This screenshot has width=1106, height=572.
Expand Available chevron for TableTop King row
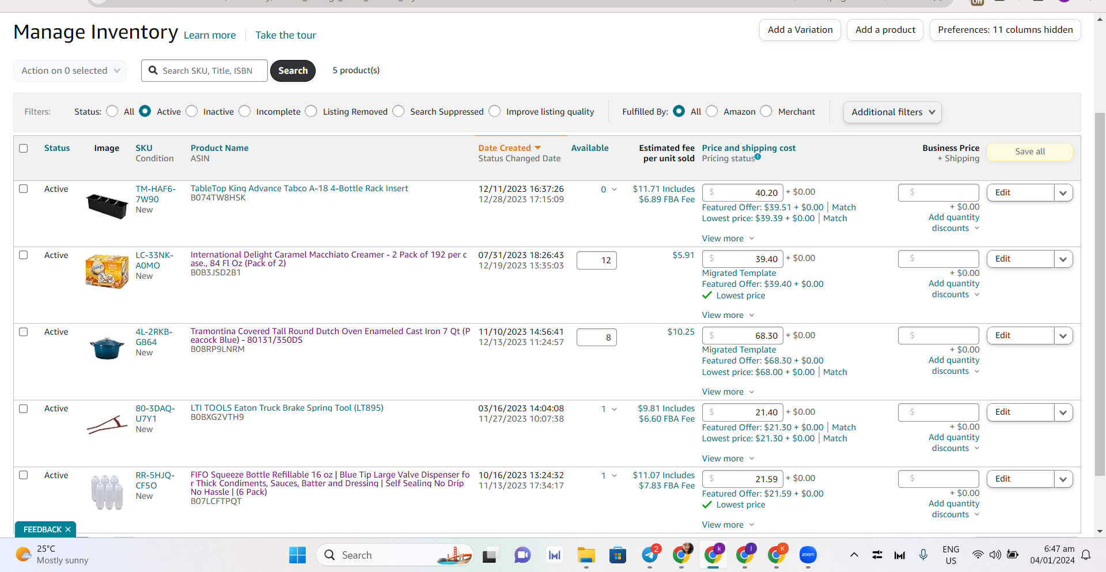[614, 190]
